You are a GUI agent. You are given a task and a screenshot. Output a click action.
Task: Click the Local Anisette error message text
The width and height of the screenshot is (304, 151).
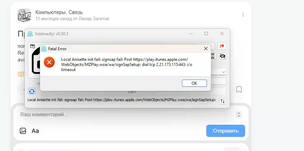tap(127, 65)
